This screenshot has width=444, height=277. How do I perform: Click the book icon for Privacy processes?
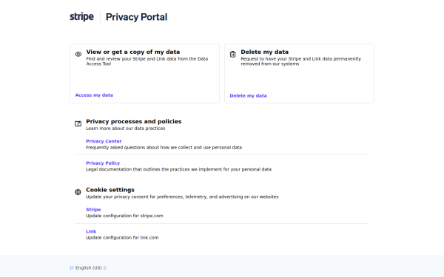(x=78, y=124)
